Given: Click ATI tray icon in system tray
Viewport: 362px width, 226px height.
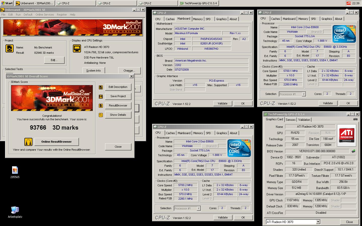Looking at the screenshot, I should tap(348, 3).
